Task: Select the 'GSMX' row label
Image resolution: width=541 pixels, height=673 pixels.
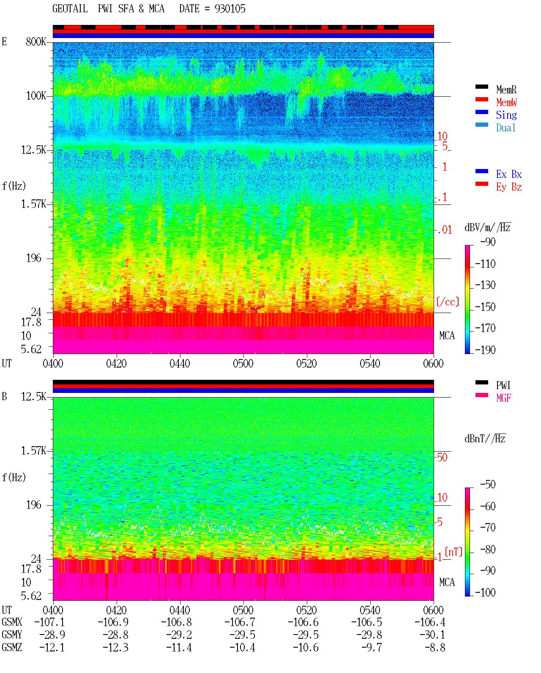Action: coord(12,622)
